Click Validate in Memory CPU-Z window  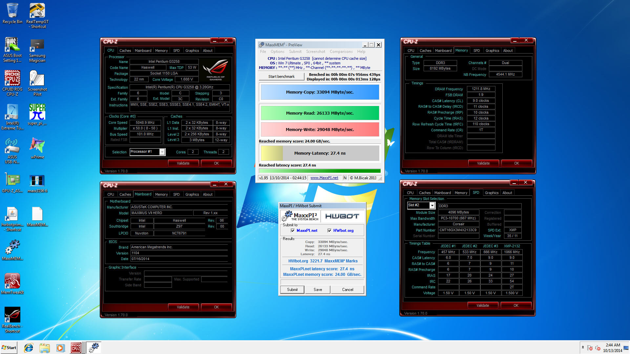[483, 163]
